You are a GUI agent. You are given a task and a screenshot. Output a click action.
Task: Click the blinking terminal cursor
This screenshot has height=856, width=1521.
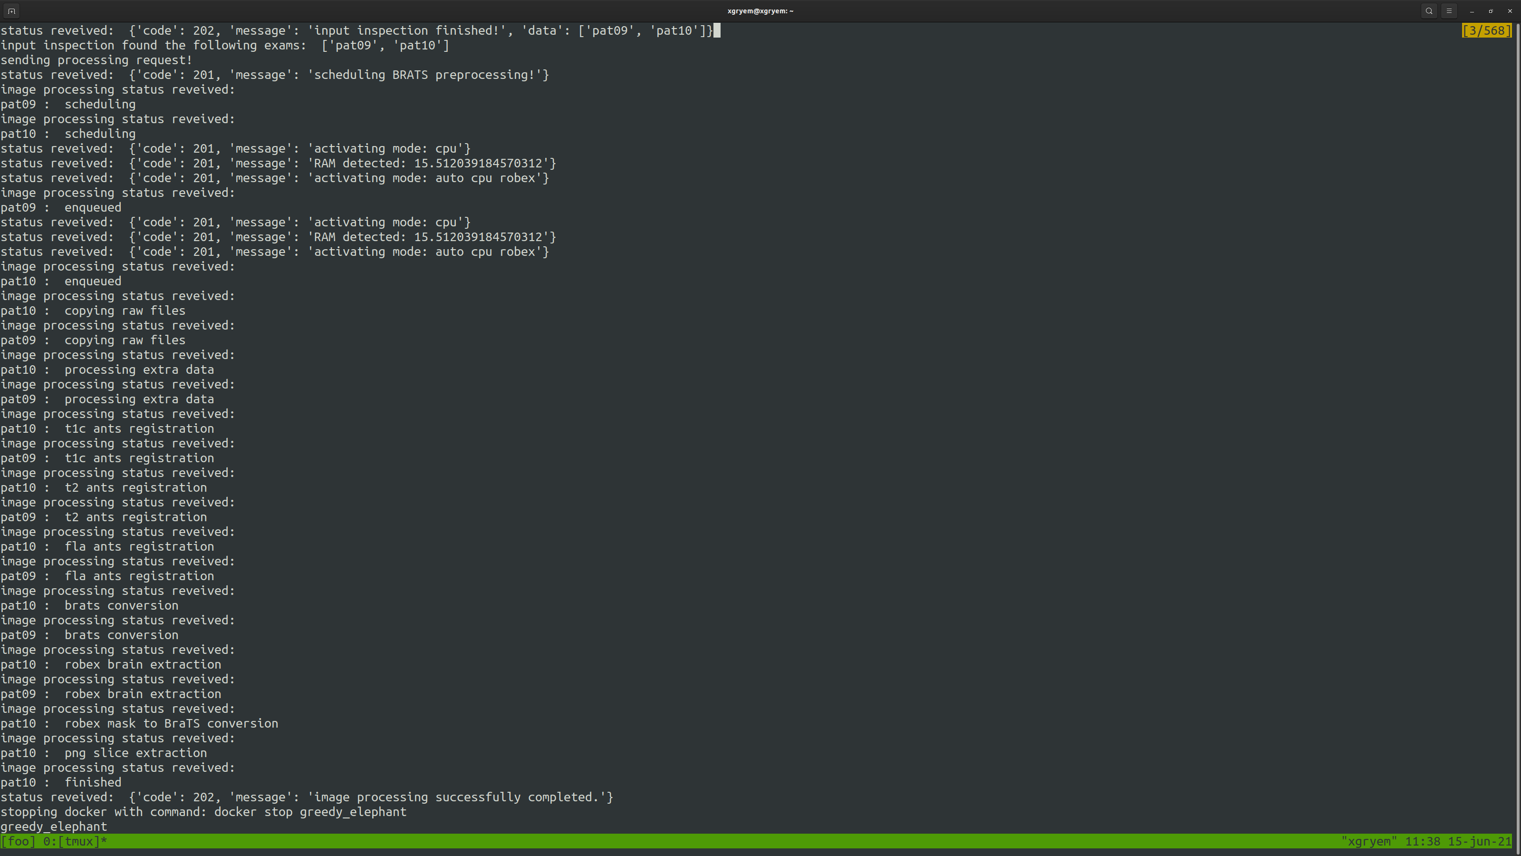(716, 30)
